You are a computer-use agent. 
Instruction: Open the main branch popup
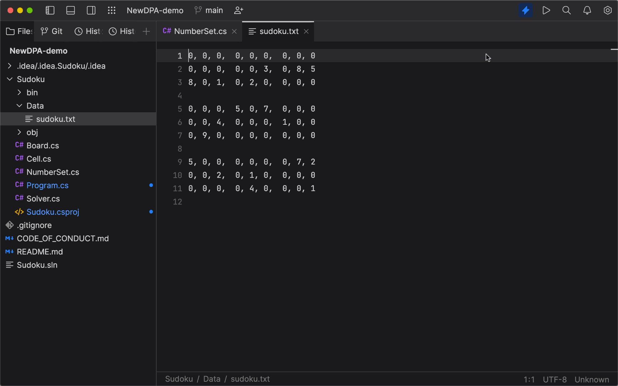click(x=209, y=10)
